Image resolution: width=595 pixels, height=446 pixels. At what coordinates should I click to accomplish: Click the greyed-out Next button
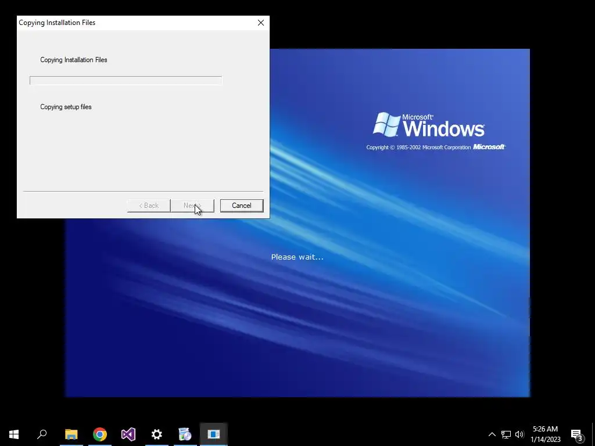click(x=192, y=206)
